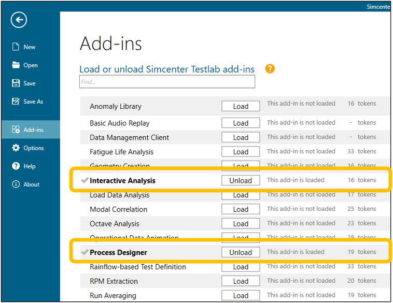Load the Run Averaging add-in
393x303 pixels.
point(241,295)
